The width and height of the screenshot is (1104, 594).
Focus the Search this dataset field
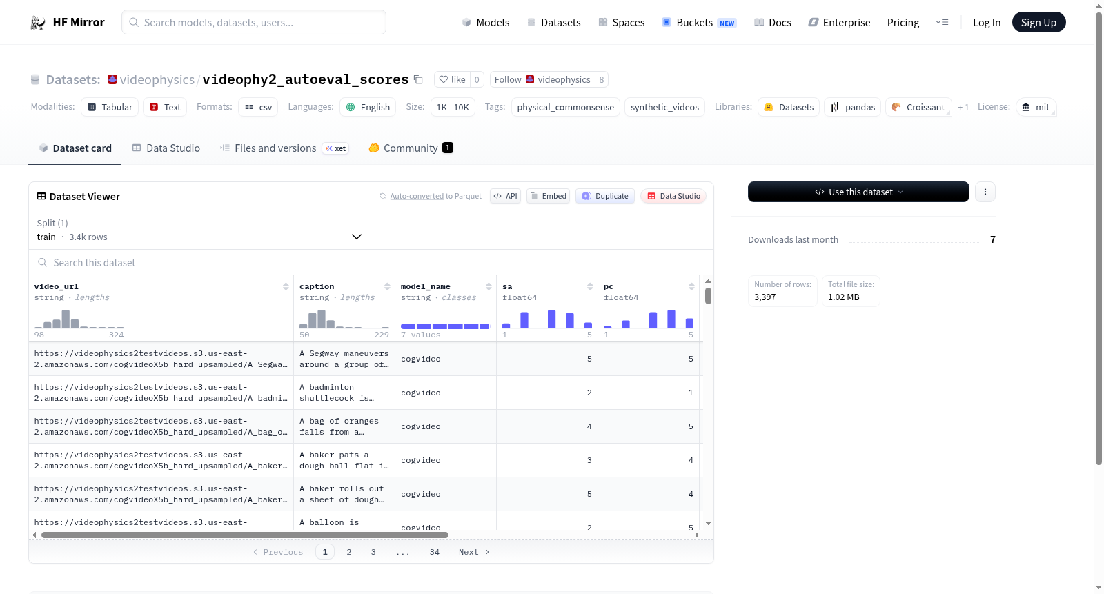point(371,262)
